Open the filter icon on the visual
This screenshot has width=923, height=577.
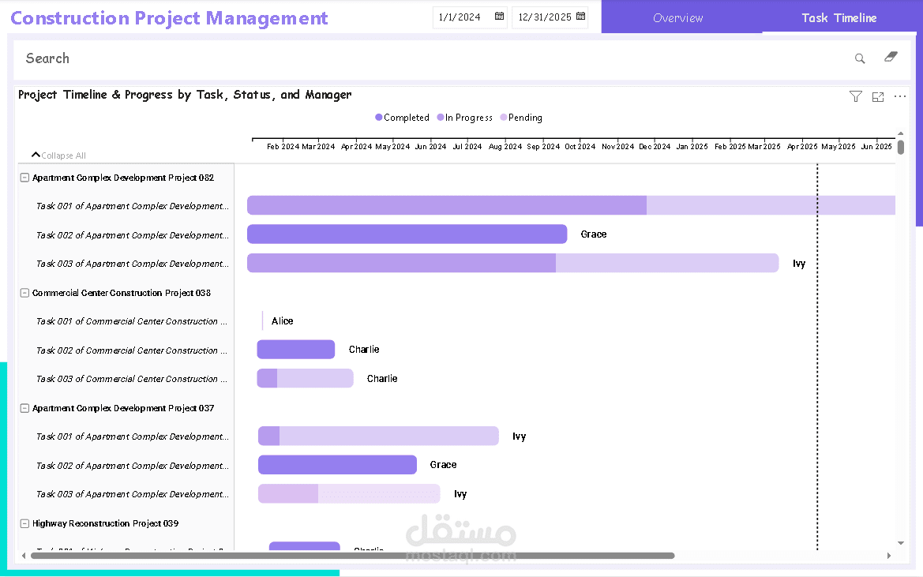[855, 96]
